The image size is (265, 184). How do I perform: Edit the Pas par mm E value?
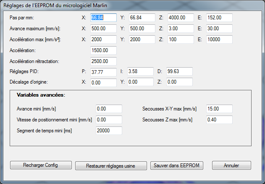pyautogui.click(x=219, y=18)
